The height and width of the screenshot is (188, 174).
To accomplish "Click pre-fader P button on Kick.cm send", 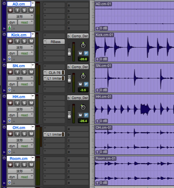I will point(86,53).
